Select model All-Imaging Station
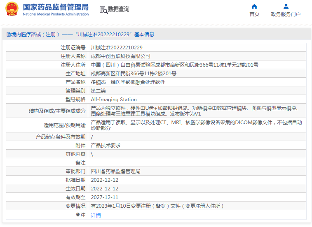Image resolution: width=312 pixels, height=227 pixels. click(x=114, y=99)
